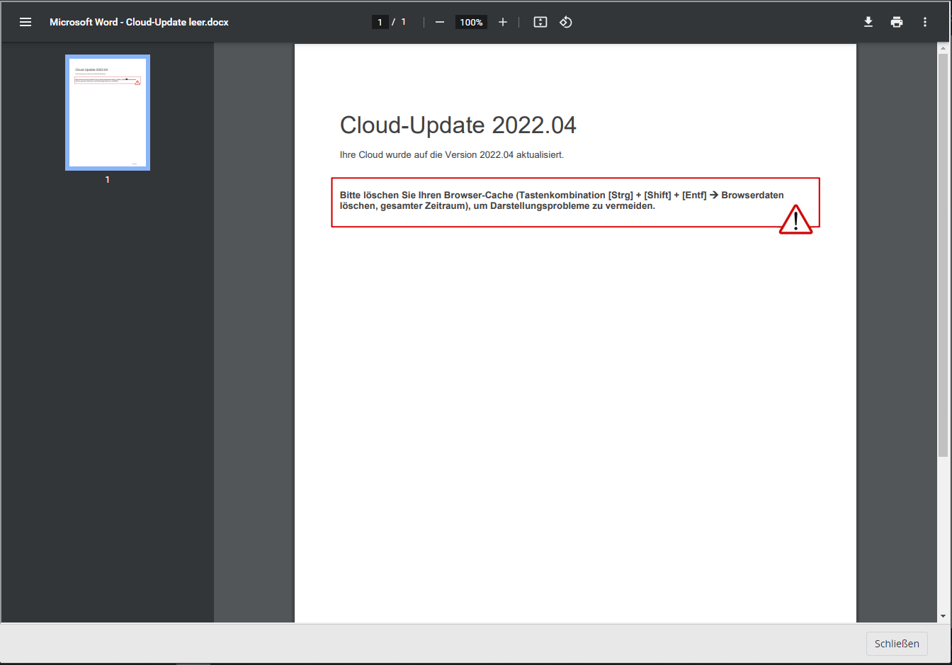The height and width of the screenshot is (665, 952).
Task: Click the zoom out minus icon
Action: tap(440, 22)
